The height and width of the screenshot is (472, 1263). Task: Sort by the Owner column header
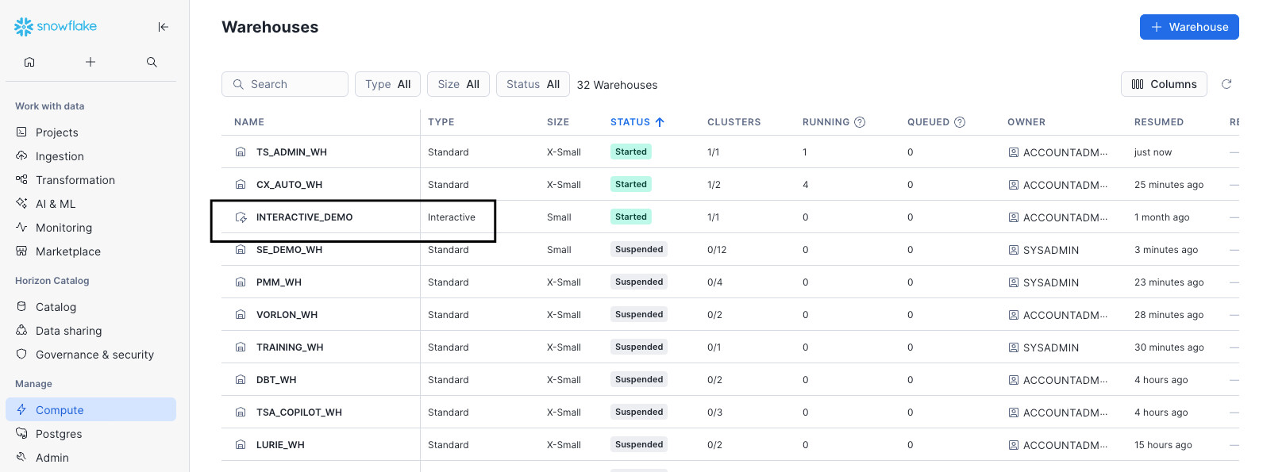pyautogui.click(x=1026, y=122)
